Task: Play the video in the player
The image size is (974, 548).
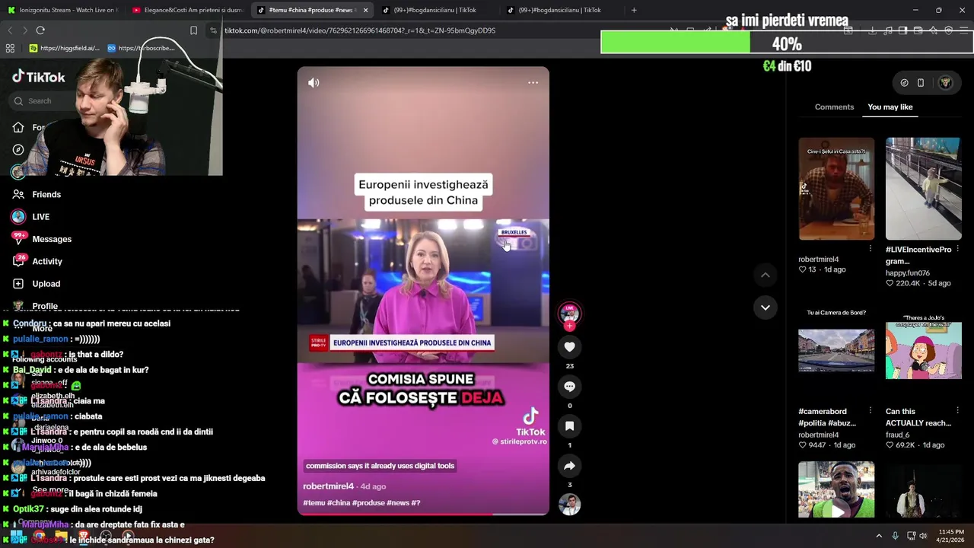Action: tap(423, 292)
